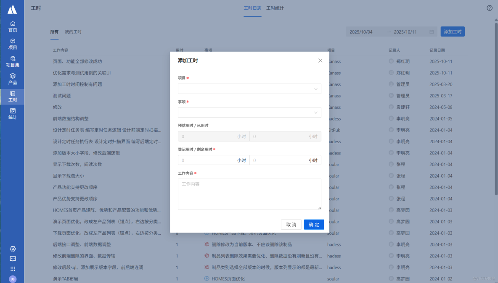The height and width of the screenshot is (283, 498).
Task: Click inside the 工作内容 text area
Action: coord(249,193)
